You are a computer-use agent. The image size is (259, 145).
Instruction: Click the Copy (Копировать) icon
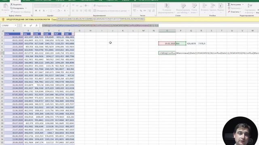tap(11, 8)
